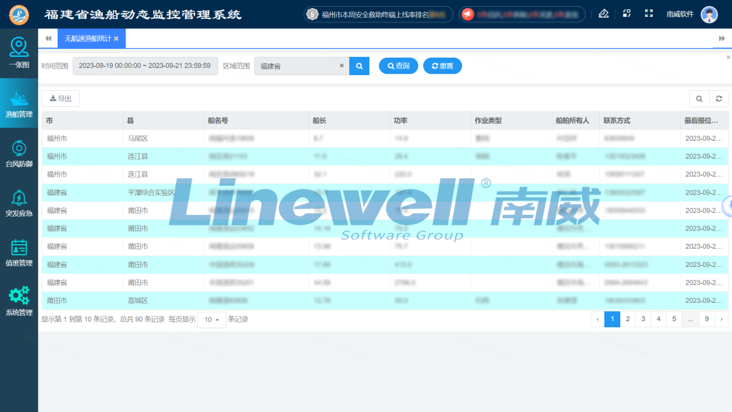Screen dimensions: 732x412
Task: Select the row with 荔城区
Action: [385, 300]
